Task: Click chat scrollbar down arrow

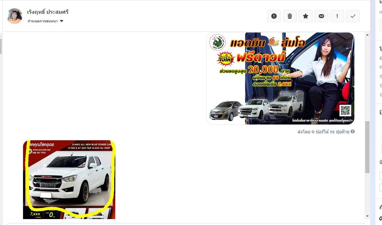Action: coord(367,216)
